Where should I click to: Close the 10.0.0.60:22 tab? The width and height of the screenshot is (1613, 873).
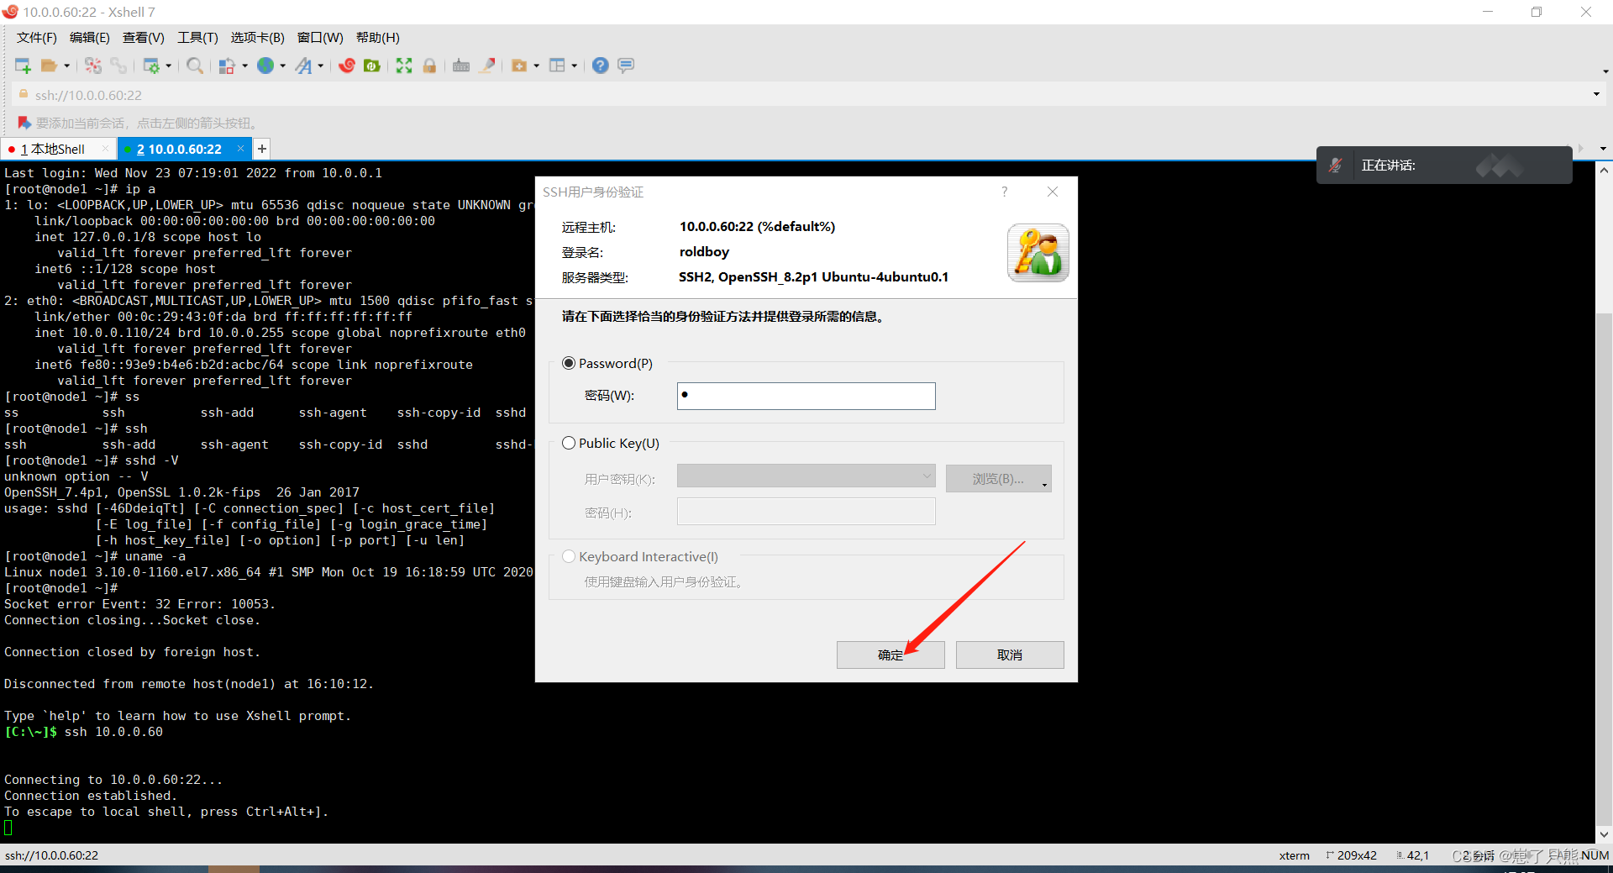(240, 149)
